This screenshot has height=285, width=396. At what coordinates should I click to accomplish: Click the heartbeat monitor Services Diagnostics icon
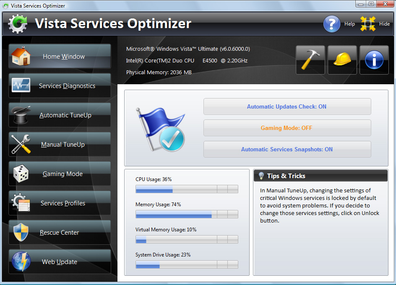pos(21,85)
